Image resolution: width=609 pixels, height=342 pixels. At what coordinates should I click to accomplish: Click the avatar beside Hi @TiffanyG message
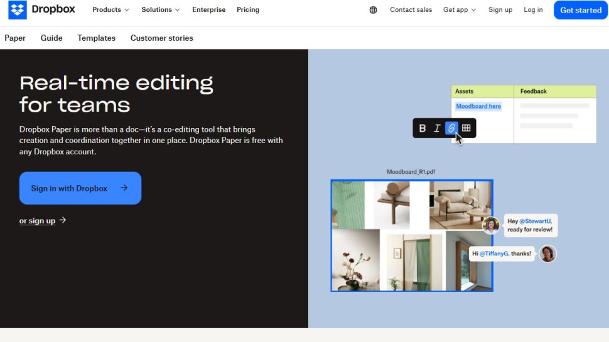[x=547, y=254]
